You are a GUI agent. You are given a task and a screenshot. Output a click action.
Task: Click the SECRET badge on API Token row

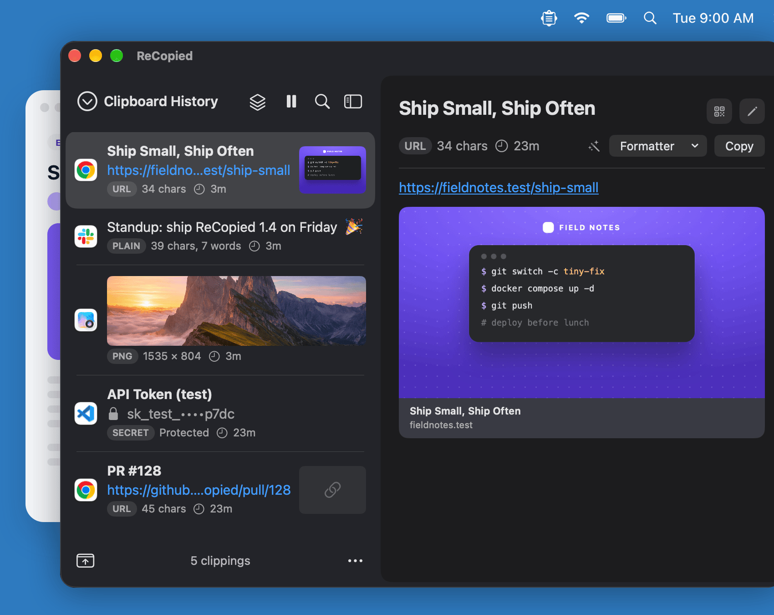(131, 433)
